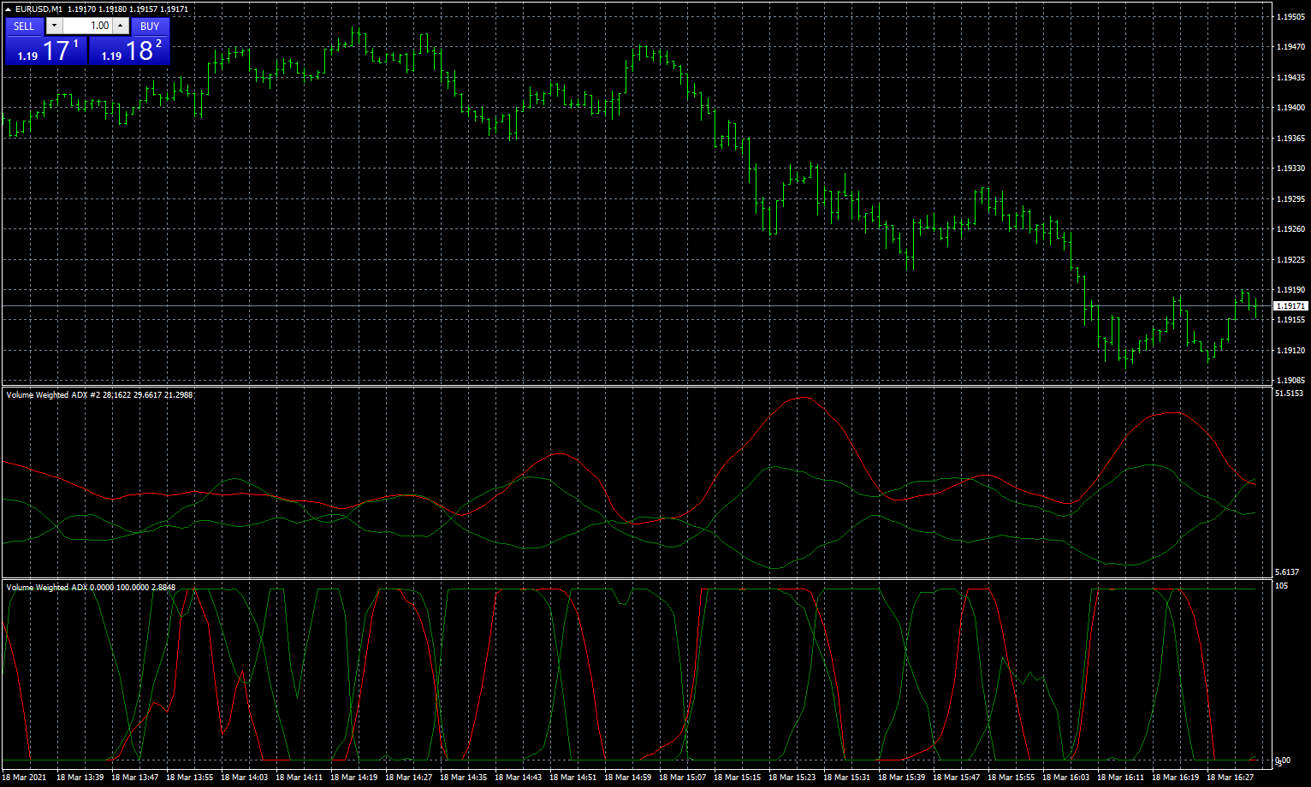This screenshot has height=787, width=1311.
Task: Click time axis label 18 Mar 14:51
Action: pyautogui.click(x=573, y=778)
